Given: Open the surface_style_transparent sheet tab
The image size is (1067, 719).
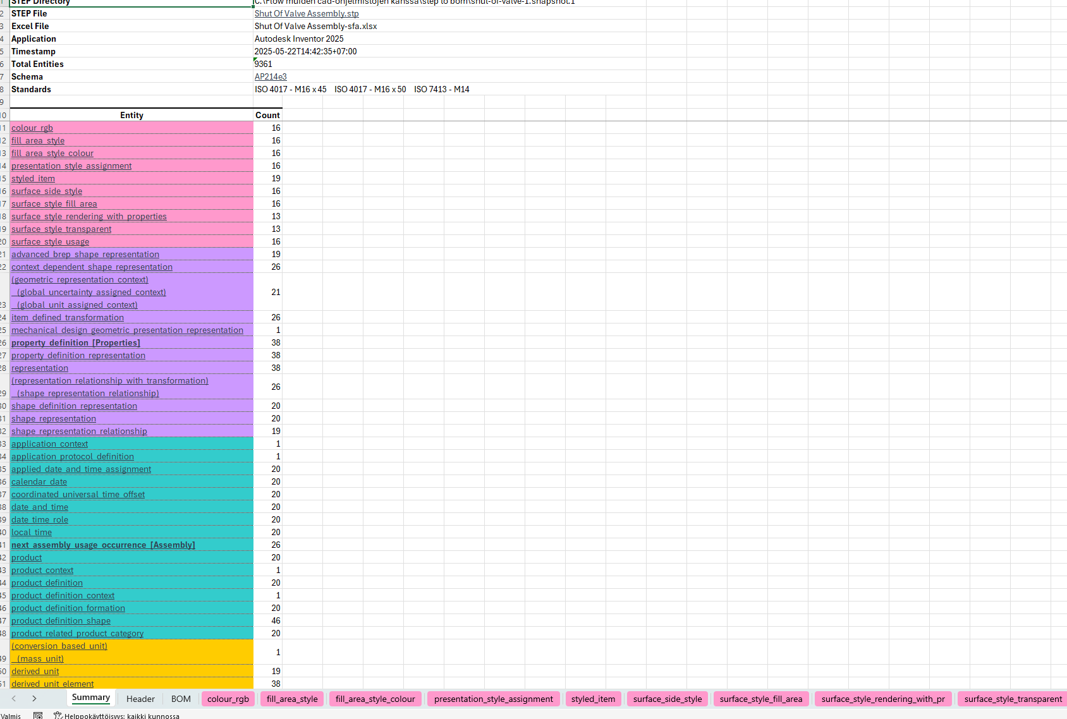Looking at the screenshot, I should coord(1013,699).
